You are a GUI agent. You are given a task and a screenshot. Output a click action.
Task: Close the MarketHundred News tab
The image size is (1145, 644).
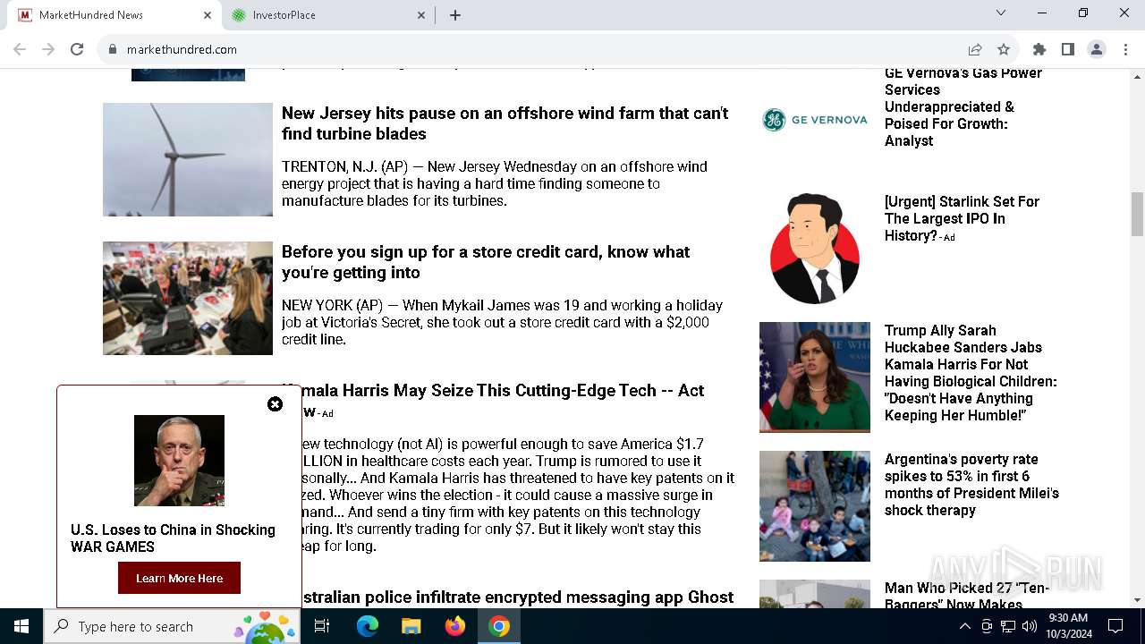click(x=208, y=15)
